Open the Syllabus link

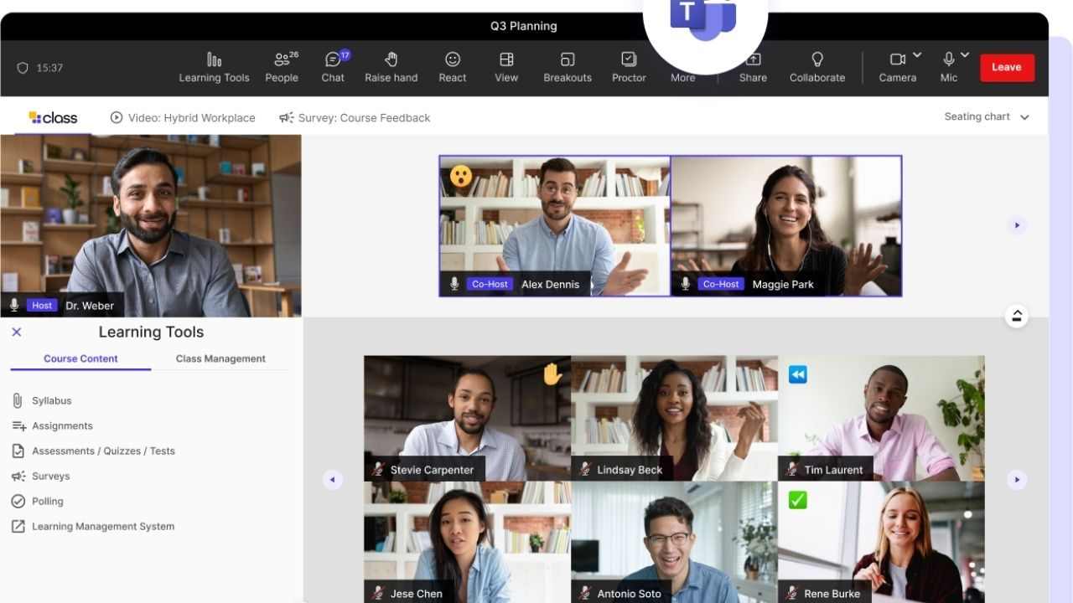[x=51, y=400]
